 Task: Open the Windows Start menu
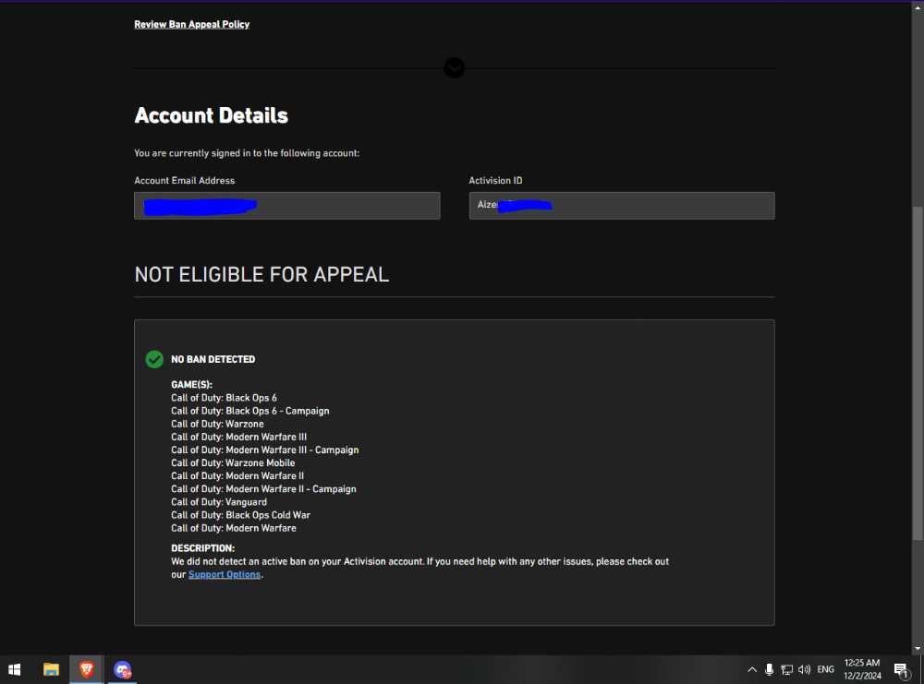(x=15, y=669)
